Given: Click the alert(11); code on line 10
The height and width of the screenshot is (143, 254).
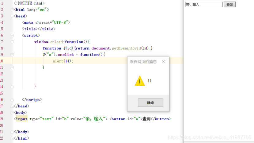Looking at the screenshot, I should (x=63, y=61).
